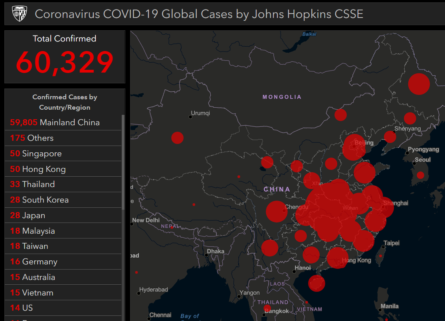Select the Germany entry with 16 cases

point(63,262)
